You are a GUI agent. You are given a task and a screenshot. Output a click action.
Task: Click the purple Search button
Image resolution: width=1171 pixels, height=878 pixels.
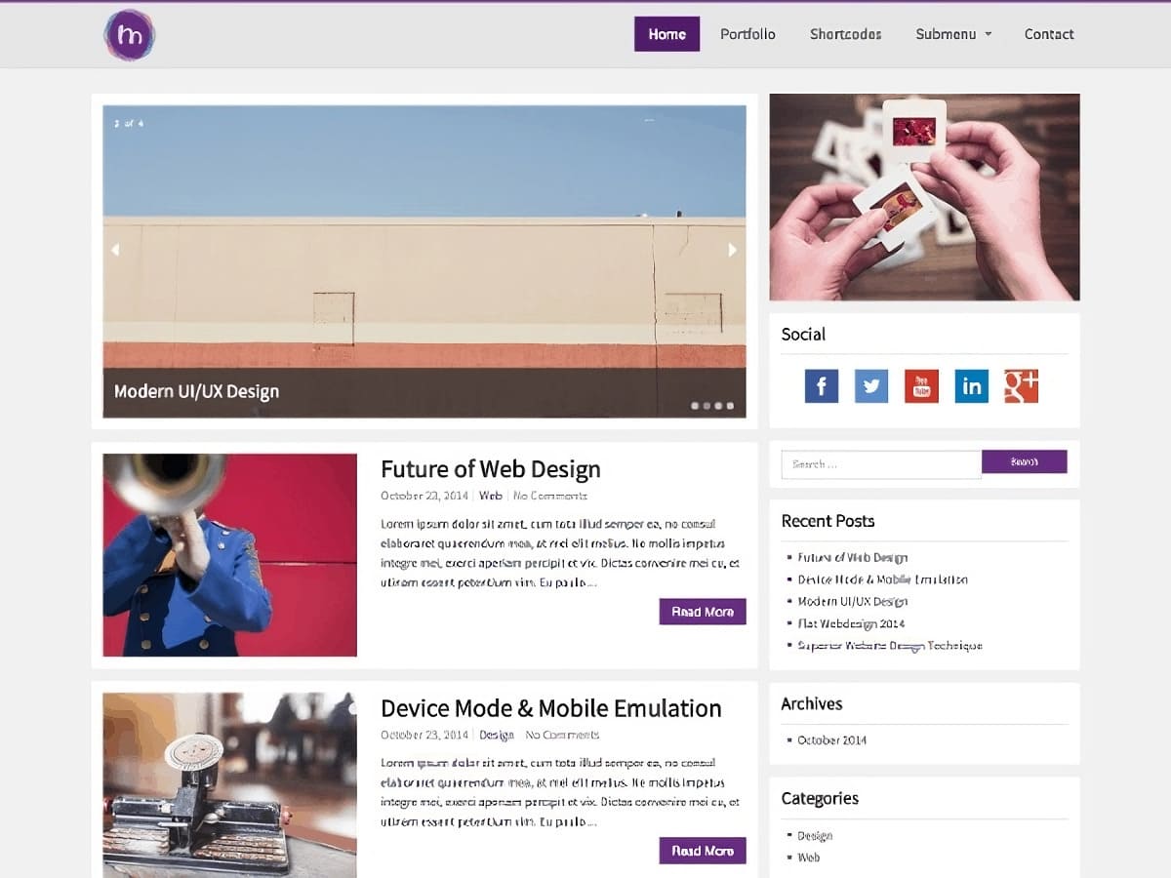1025,462
